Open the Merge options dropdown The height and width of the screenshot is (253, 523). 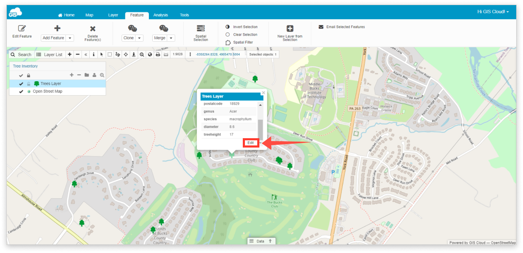171,38
